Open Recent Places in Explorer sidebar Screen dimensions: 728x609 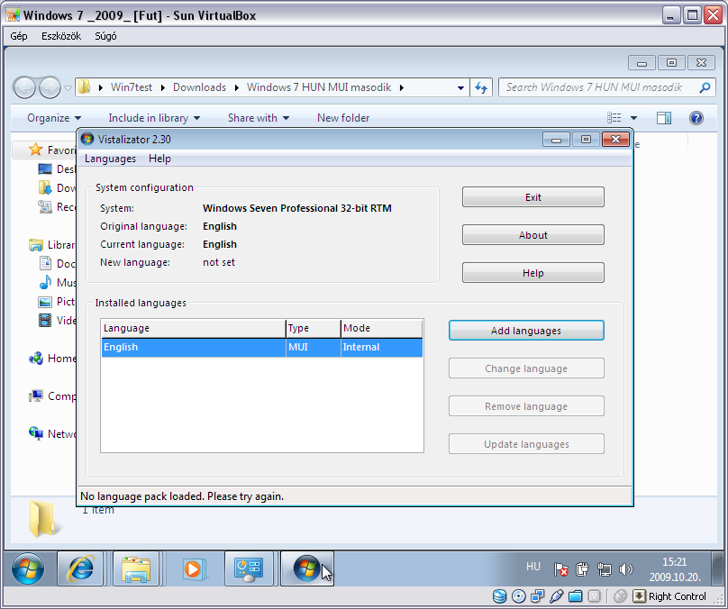(57, 206)
